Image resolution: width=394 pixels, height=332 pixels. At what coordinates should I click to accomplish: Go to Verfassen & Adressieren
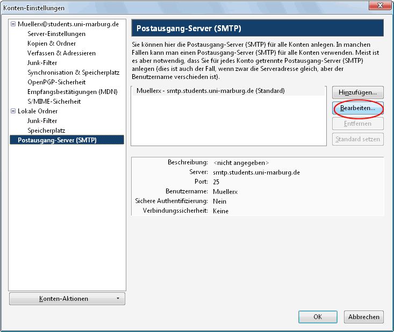(x=61, y=53)
